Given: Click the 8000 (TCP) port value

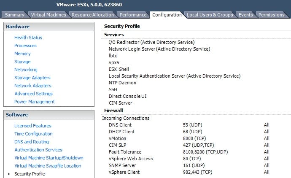Looking at the screenshot, I should (194, 138).
